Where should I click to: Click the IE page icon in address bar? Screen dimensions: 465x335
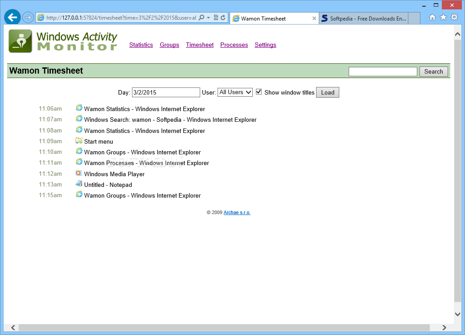click(x=41, y=17)
